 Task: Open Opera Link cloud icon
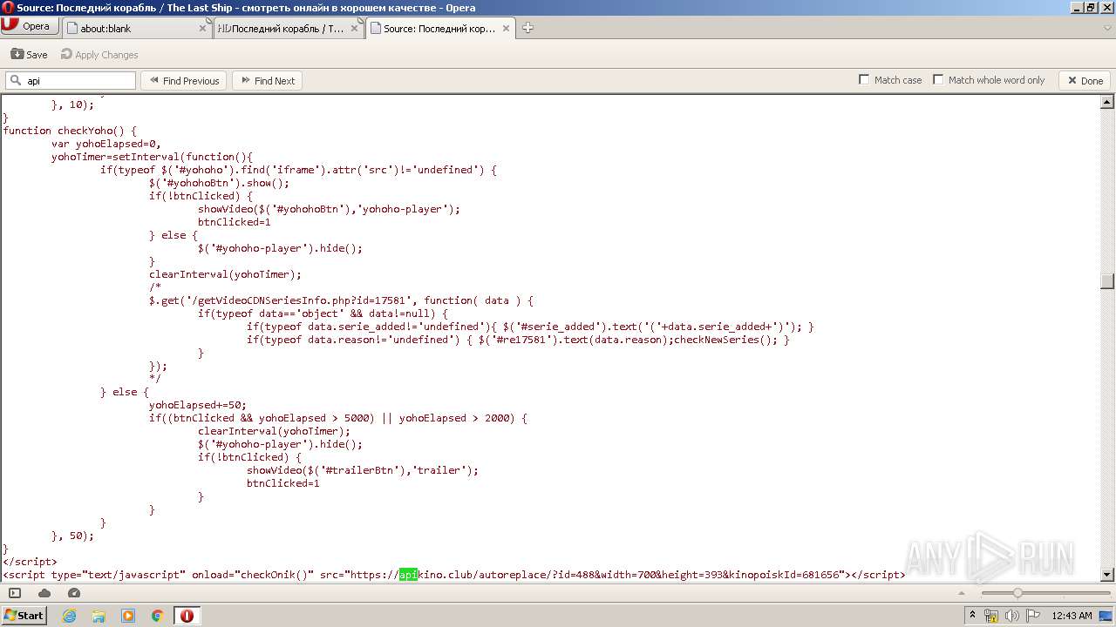44,593
